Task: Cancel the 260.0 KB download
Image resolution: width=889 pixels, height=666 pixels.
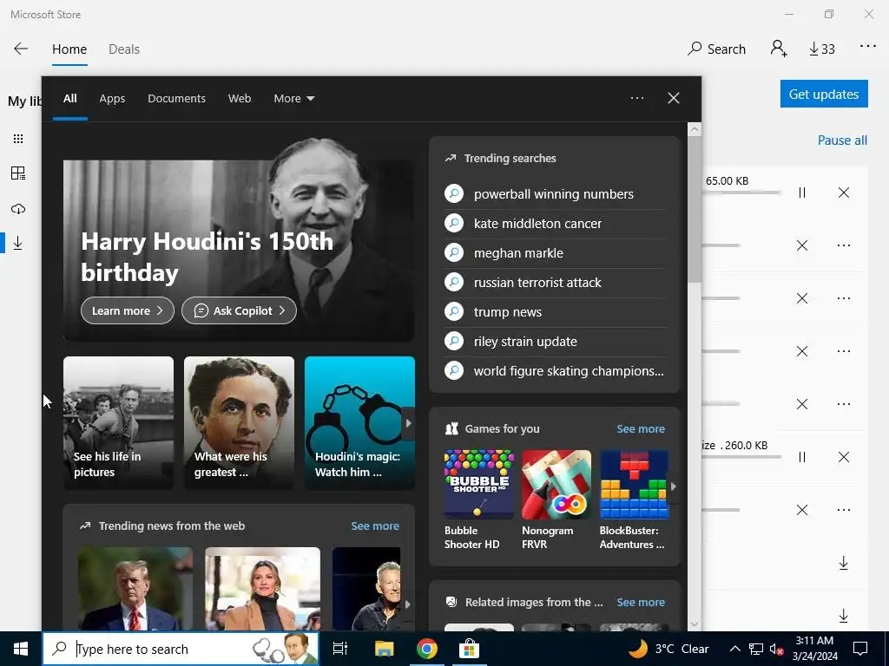Action: point(844,457)
